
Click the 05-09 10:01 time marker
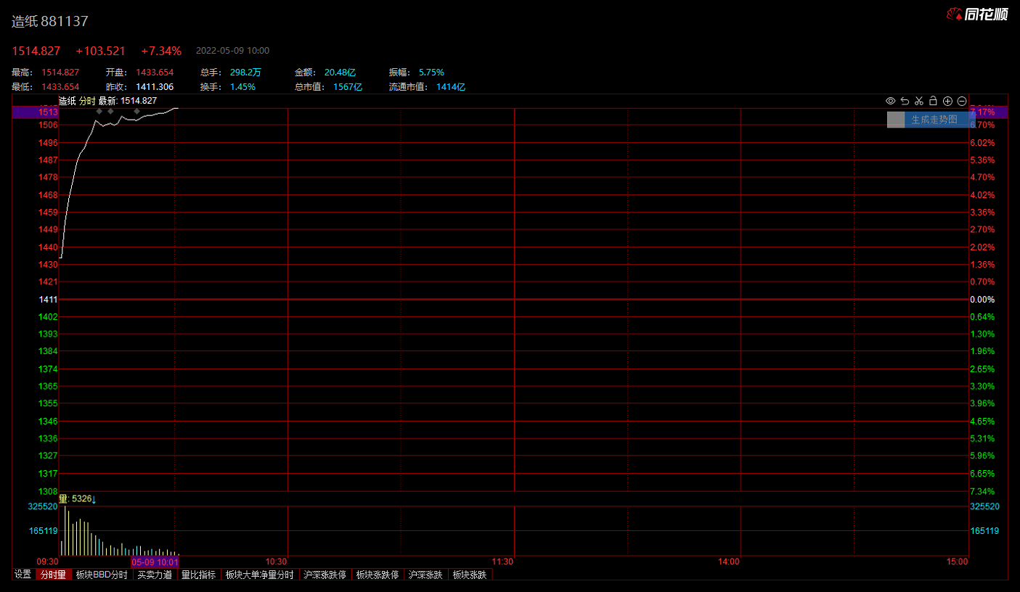click(x=155, y=562)
